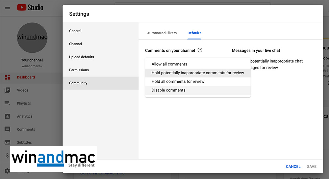The width and height of the screenshot is (329, 179).
Task: Open General settings section
Action: pyautogui.click(x=75, y=31)
